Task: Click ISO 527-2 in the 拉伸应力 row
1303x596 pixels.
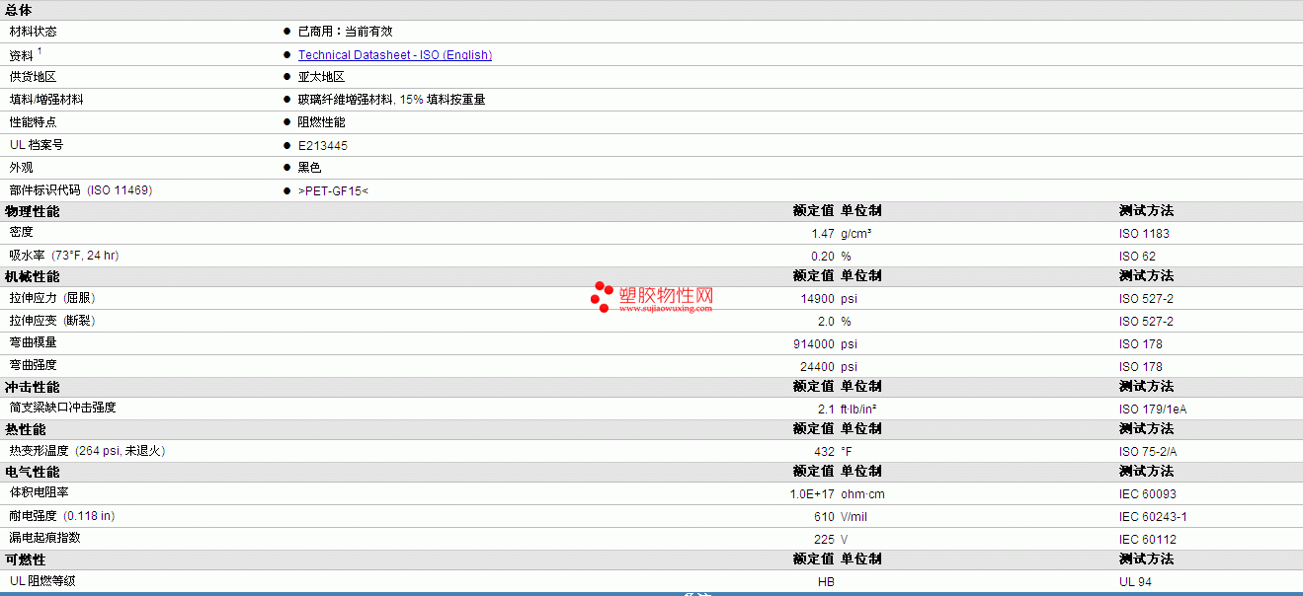Action: point(1146,299)
